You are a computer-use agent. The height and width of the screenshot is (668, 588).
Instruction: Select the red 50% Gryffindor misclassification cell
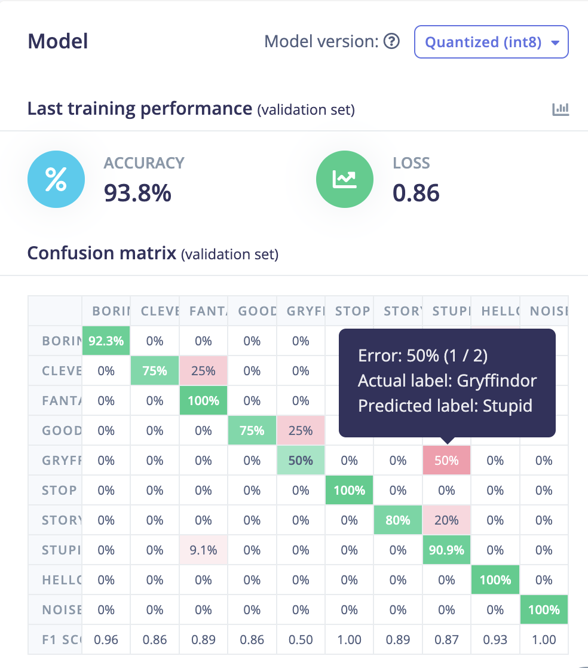(446, 461)
